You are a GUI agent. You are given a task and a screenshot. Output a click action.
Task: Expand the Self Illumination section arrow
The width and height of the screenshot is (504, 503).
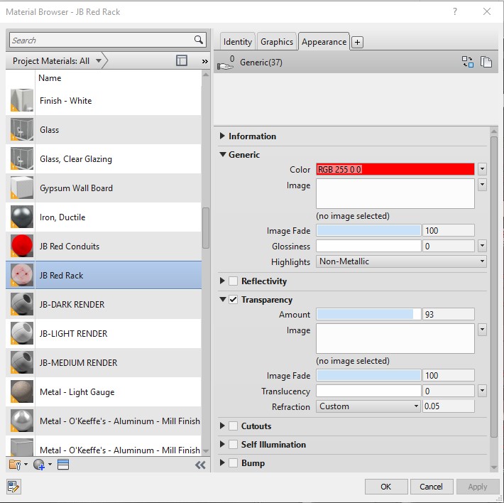tap(222, 444)
